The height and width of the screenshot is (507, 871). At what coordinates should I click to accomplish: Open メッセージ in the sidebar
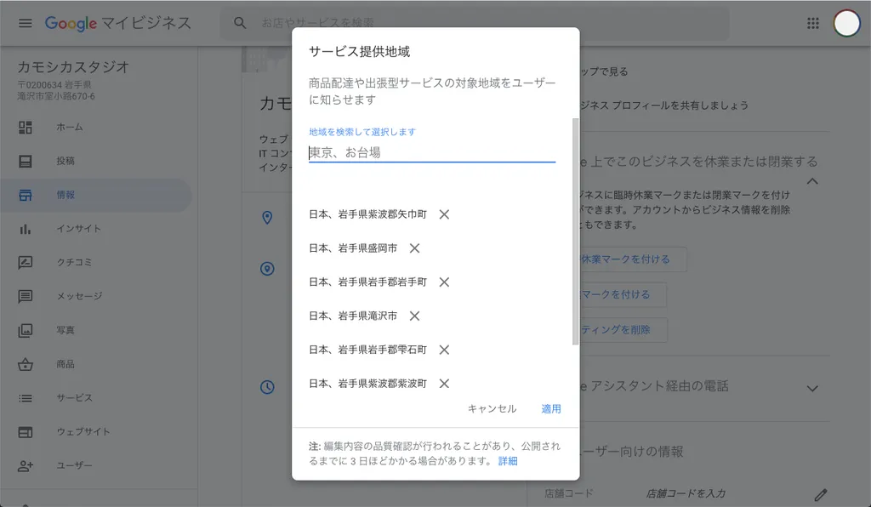coord(96,297)
